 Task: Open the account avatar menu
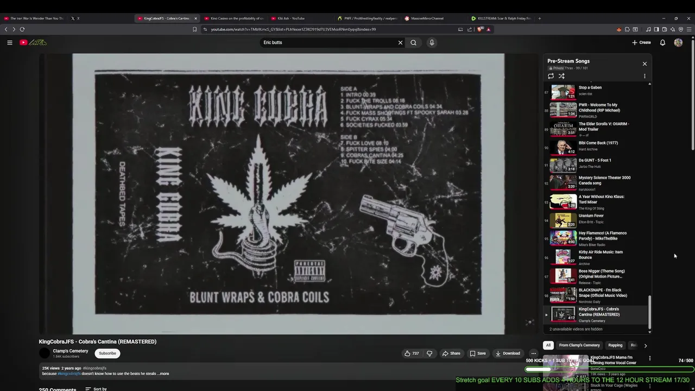[x=678, y=42]
